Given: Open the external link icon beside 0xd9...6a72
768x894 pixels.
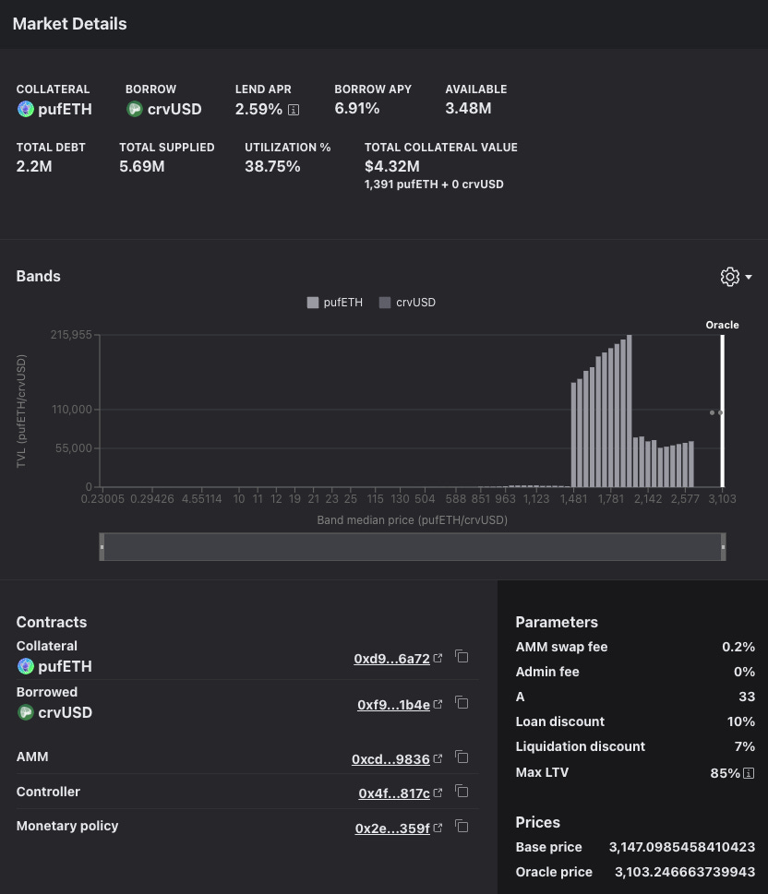Looking at the screenshot, I should [x=438, y=658].
